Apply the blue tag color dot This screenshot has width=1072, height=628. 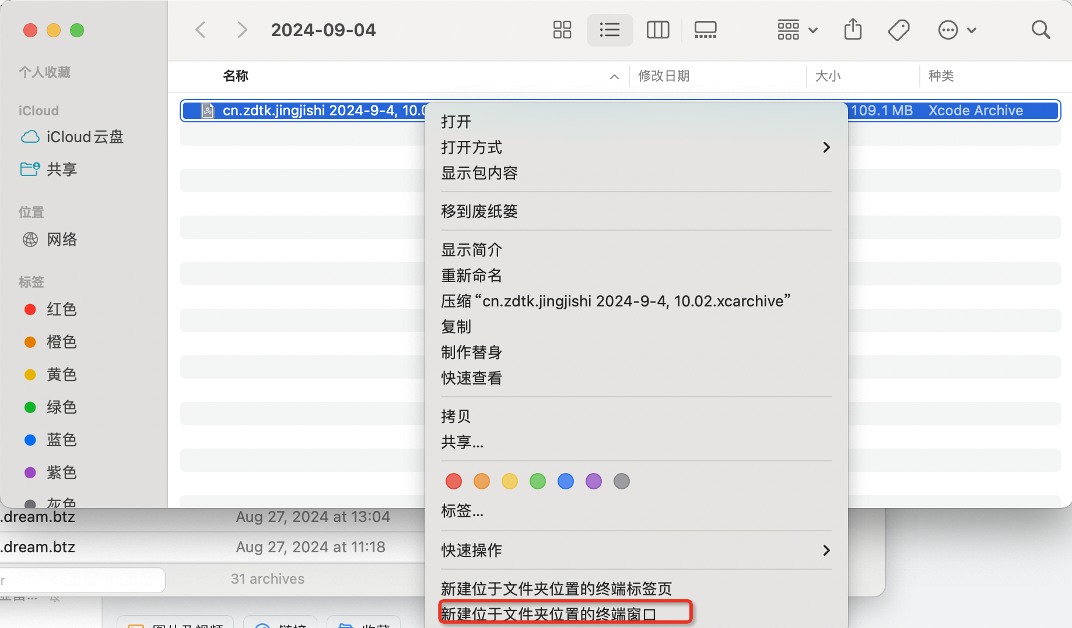pyautogui.click(x=566, y=481)
